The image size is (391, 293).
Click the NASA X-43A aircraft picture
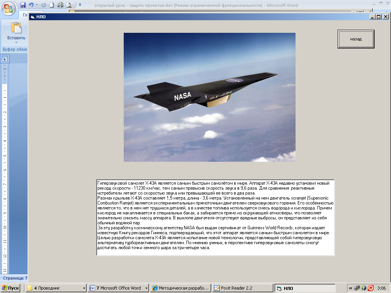[210, 97]
